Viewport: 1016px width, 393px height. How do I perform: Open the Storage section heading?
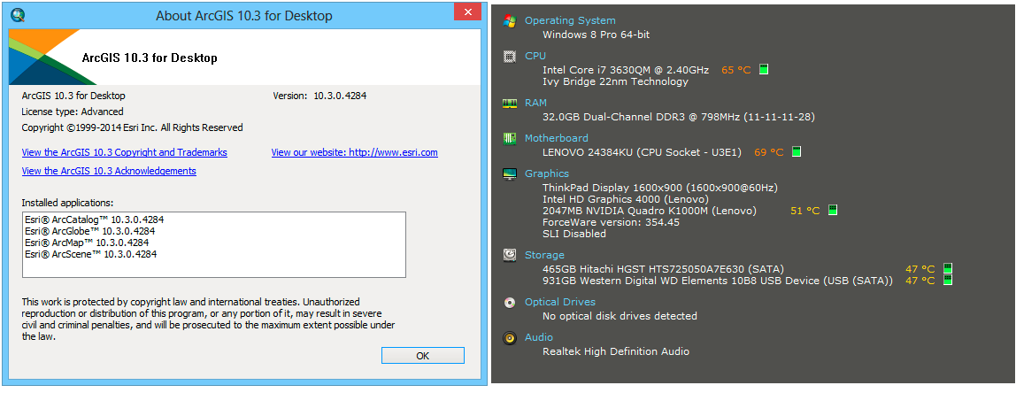pos(544,255)
